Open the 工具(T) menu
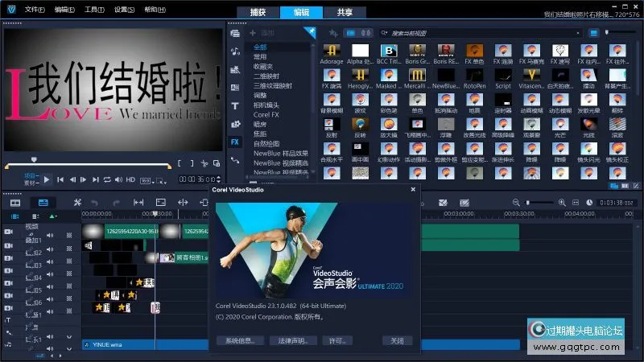Image resolution: width=644 pixels, height=362 pixels. (x=94, y=10)
